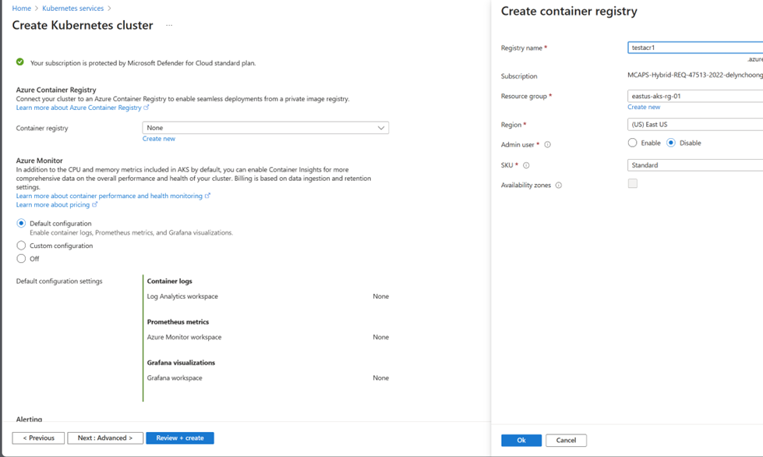Click the Container logs heading
The height and width of the screenshot is (457, 763).
tap(169, 282)
